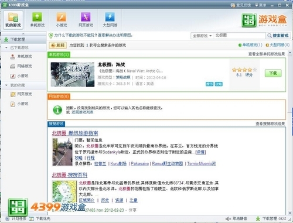This screenshot has width=293, height=223.
Task: Open 下载管理 in the sidebar
Action: point(23,39)
